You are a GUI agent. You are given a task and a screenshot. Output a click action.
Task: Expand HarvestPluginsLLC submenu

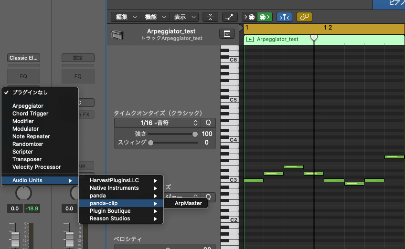[121, 180]
